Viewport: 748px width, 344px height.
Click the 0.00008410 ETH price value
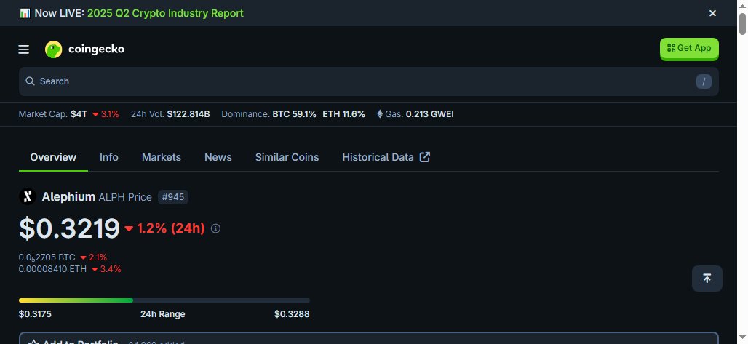click(52, 269)
